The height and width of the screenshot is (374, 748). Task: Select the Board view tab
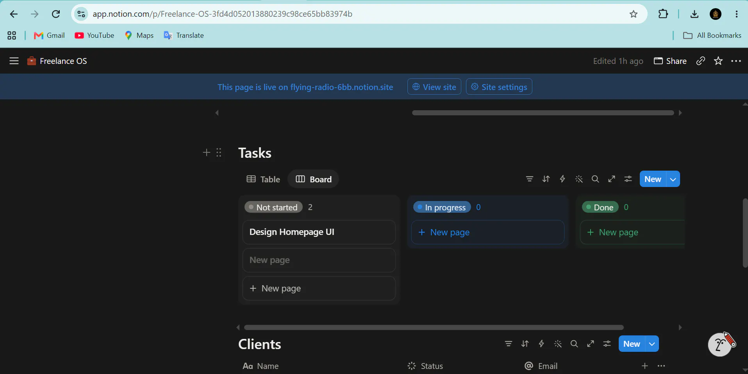point(313,179)
